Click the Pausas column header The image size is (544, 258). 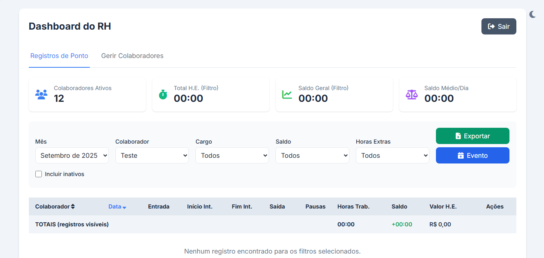point(315,206)
